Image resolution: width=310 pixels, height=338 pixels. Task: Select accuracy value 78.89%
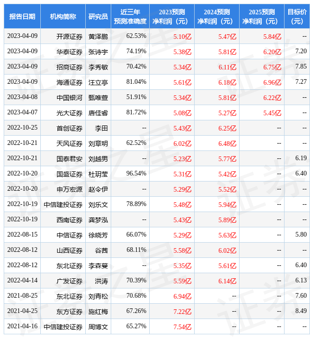[x=136, y=204]
